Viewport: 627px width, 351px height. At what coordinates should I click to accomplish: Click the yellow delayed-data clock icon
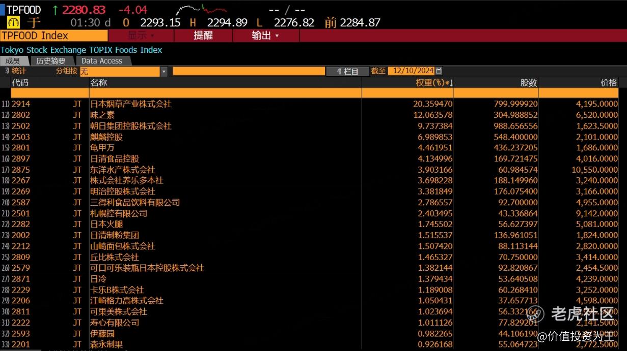14,22
